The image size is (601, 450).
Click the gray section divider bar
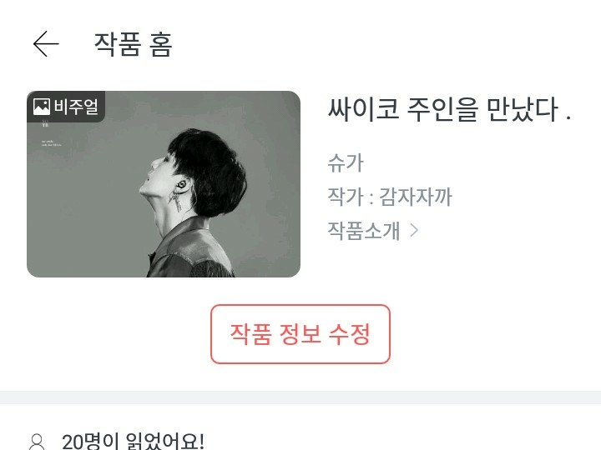point(300,397)
